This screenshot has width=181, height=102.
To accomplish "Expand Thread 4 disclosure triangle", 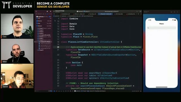I will (37, 33).
